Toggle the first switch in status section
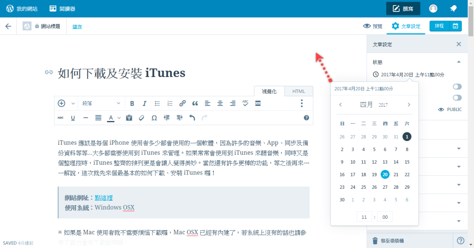The image size is (474, 248). click(457, 86)
